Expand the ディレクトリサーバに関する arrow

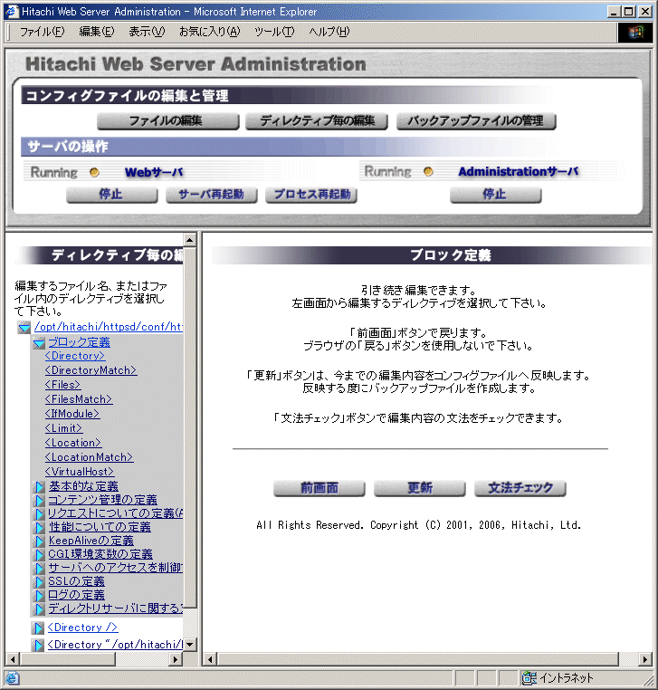(x=40, y=609)
